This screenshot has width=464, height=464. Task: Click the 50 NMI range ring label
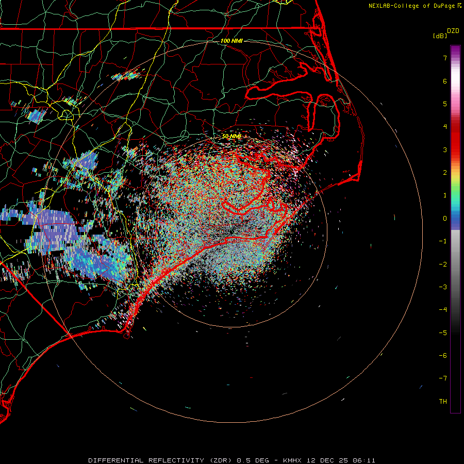coord(231,136)
